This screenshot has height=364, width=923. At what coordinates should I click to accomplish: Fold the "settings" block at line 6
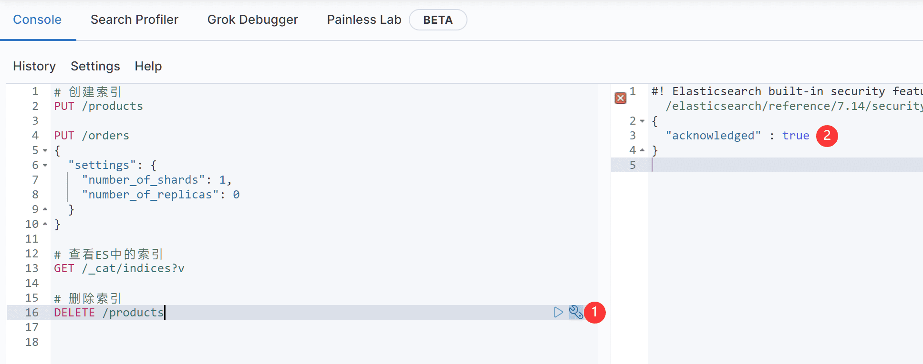tap(45, 166)
